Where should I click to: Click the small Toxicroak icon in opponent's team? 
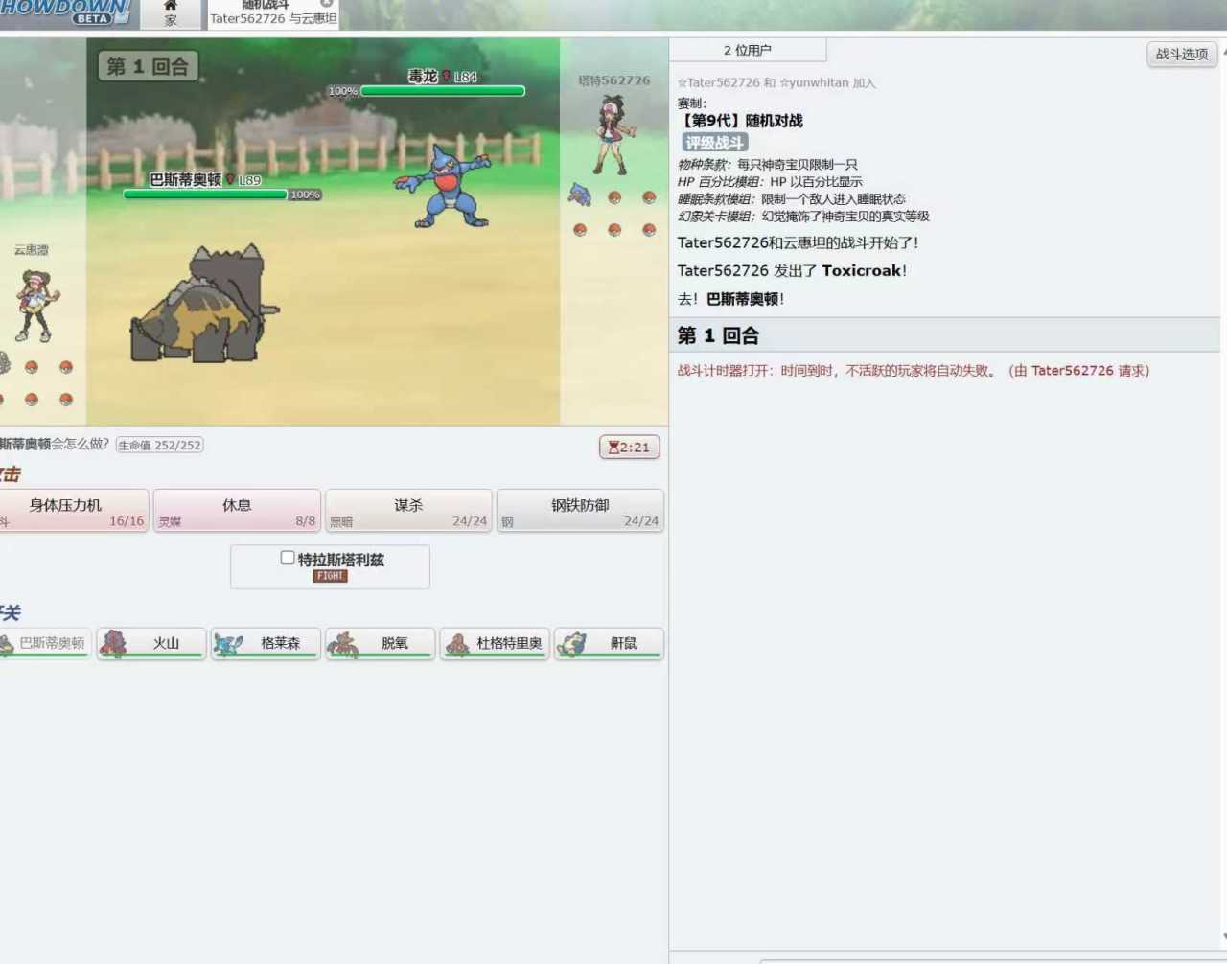tap(579, 195)
